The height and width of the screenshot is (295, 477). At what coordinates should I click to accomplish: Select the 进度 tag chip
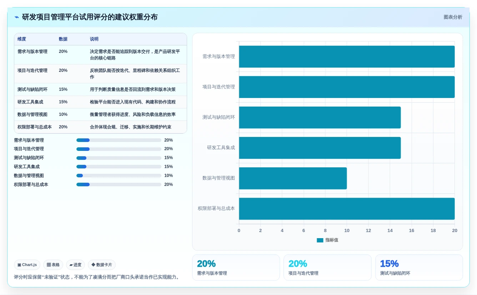pos(75,265)
